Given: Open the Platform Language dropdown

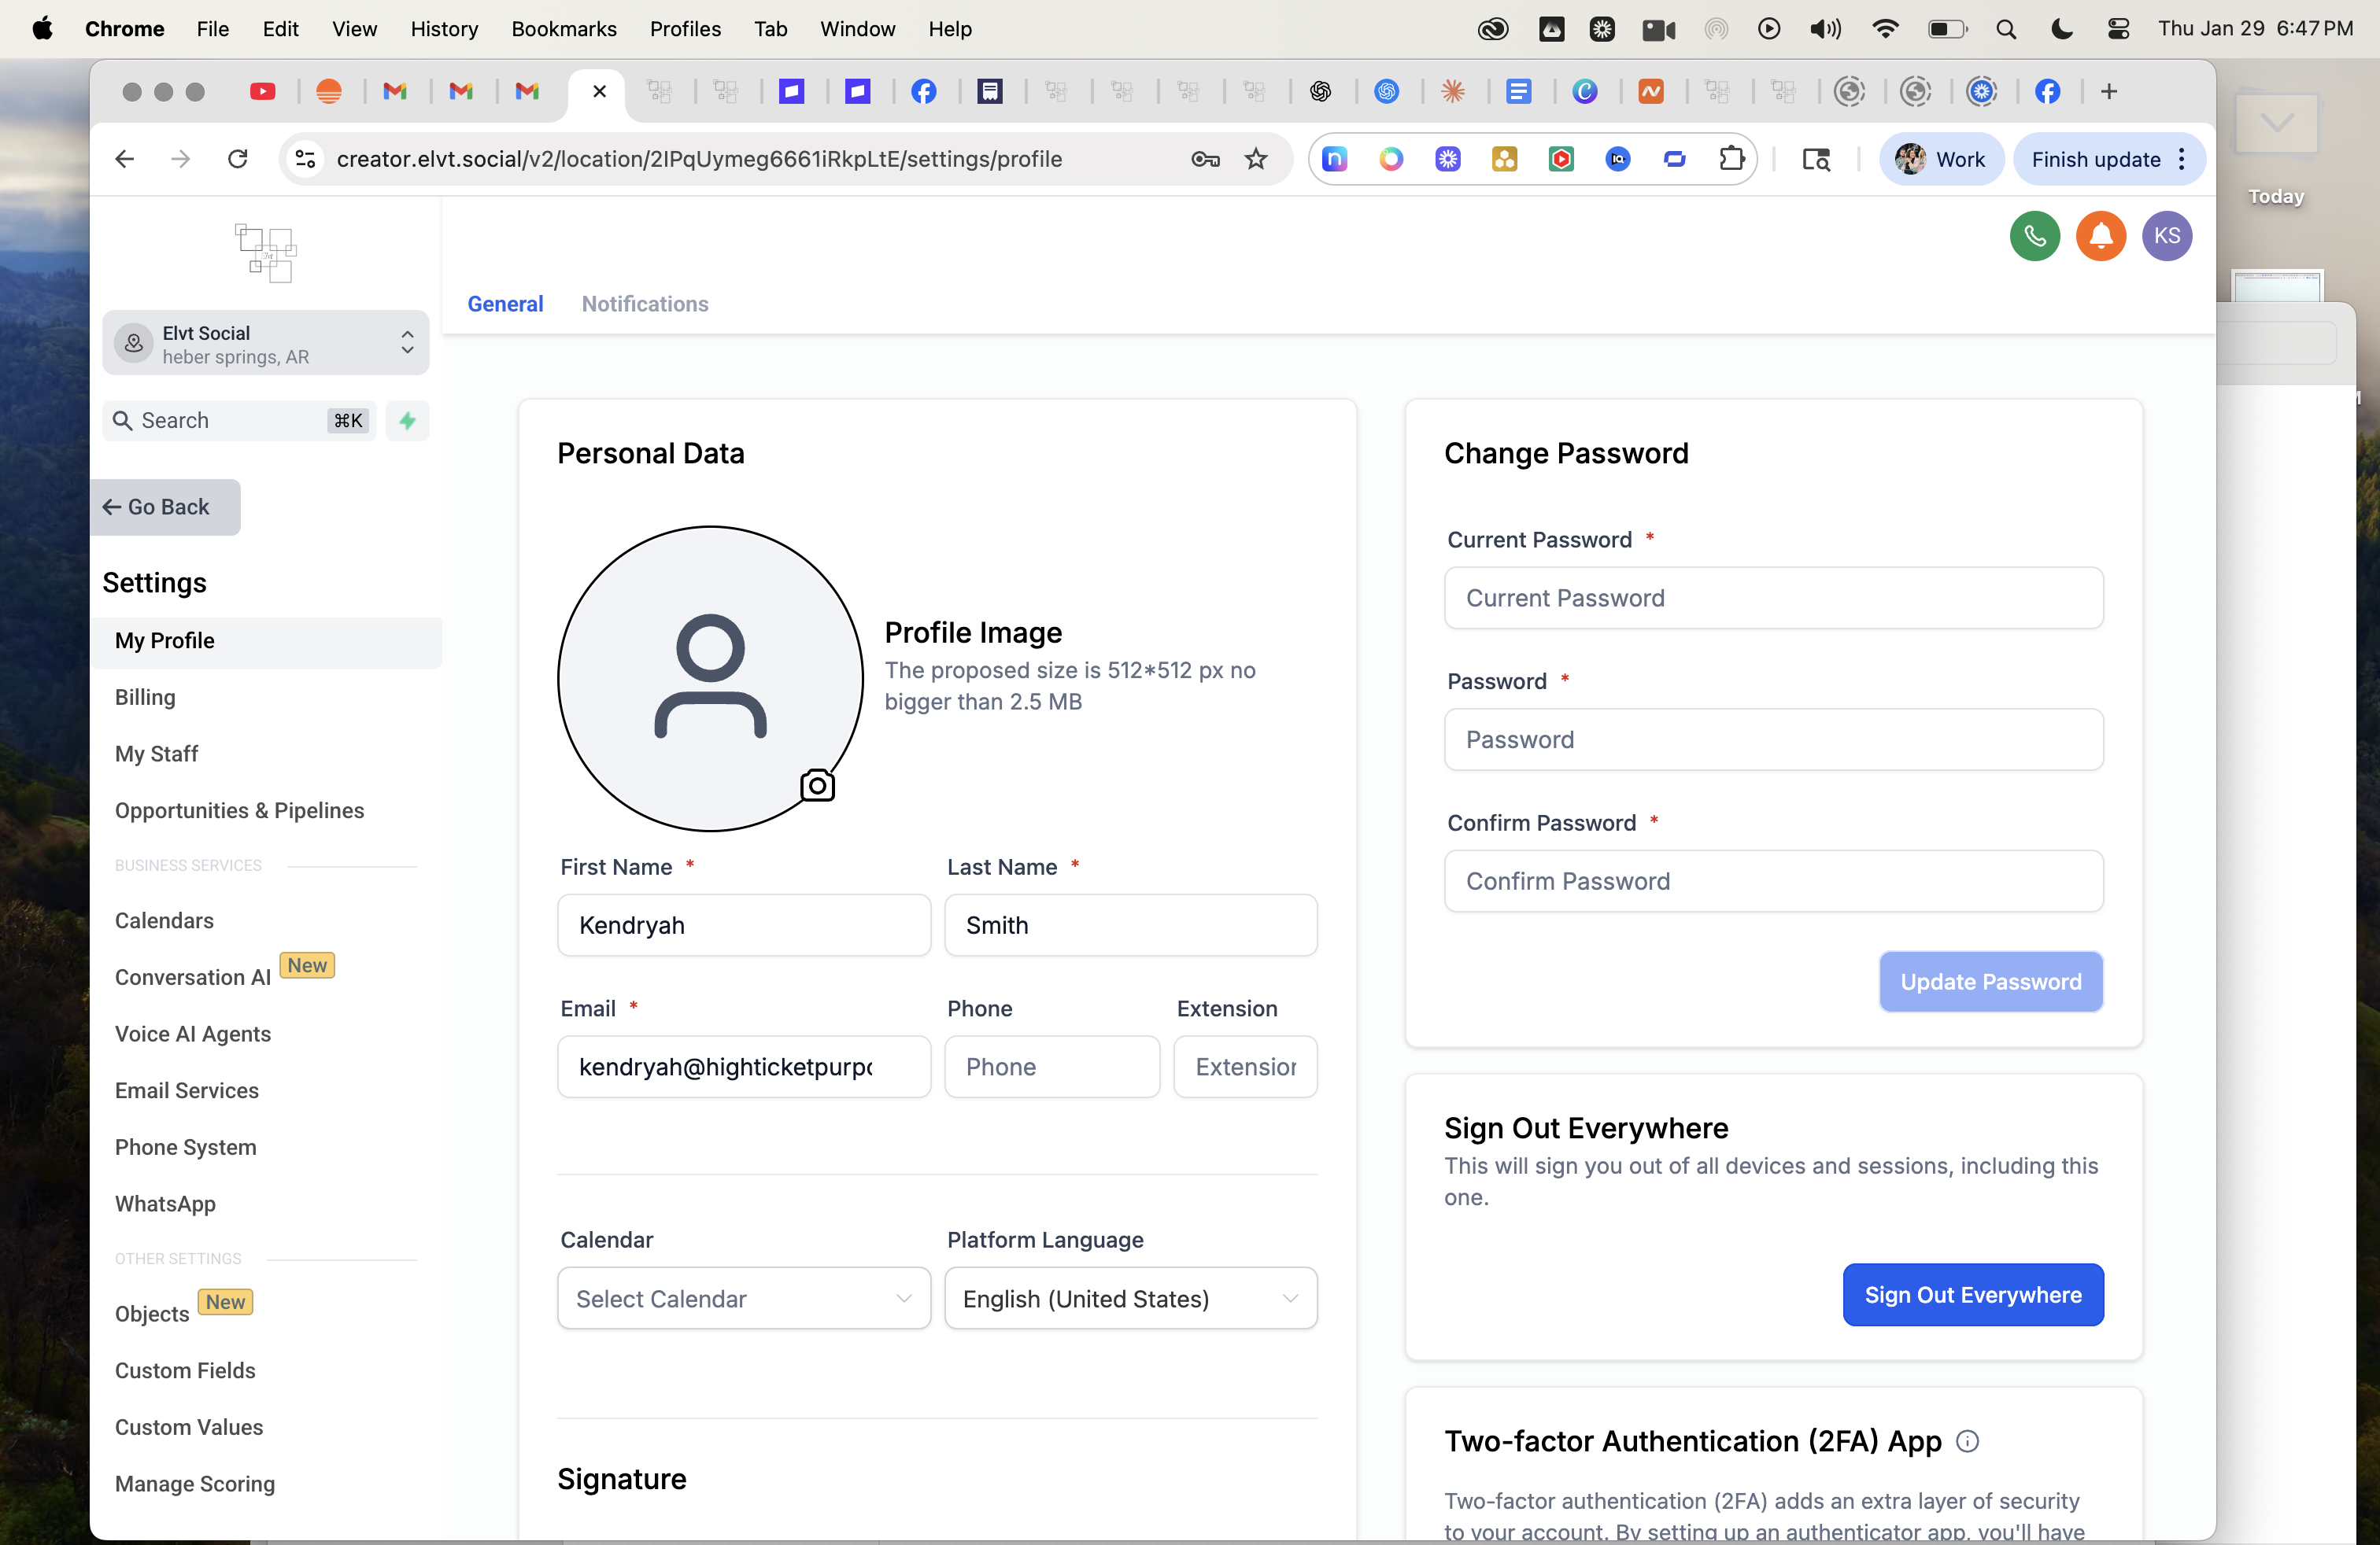Looking at the screenshot, I should (1131, 1299).
